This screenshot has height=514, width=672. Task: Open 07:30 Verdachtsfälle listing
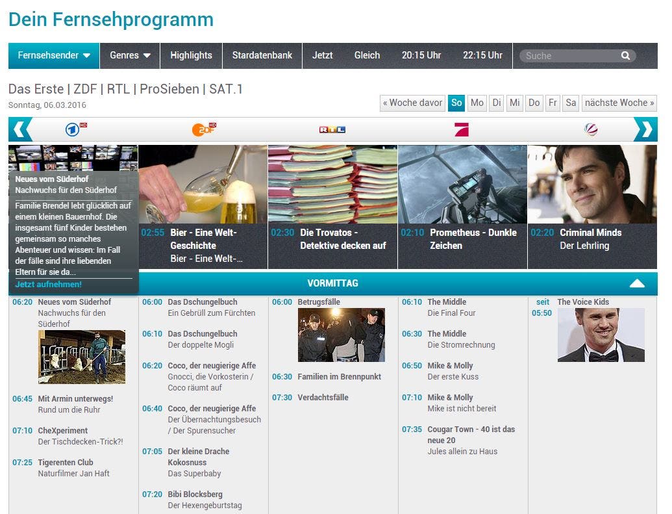click(x=323, y=397)
